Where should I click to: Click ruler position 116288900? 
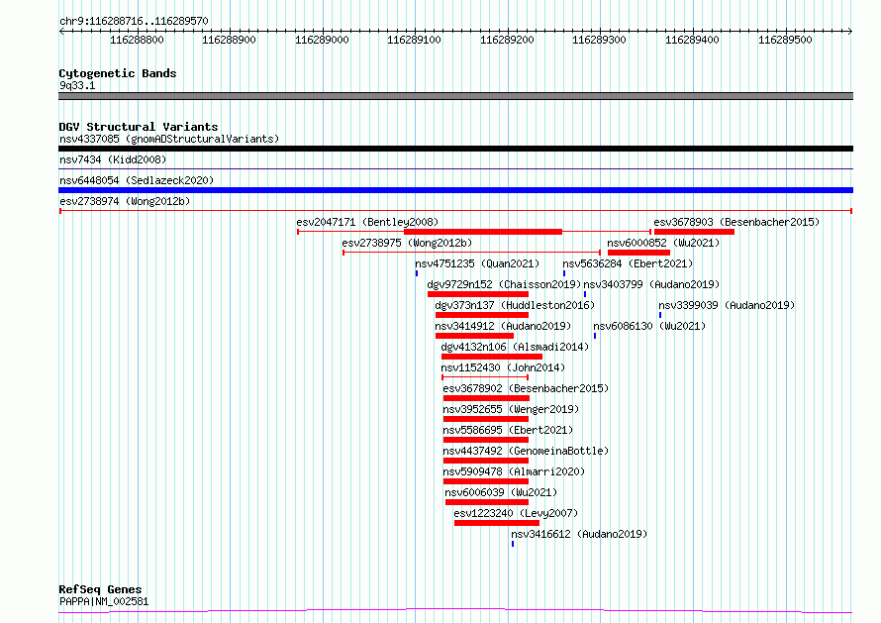[x=230, y=40]
